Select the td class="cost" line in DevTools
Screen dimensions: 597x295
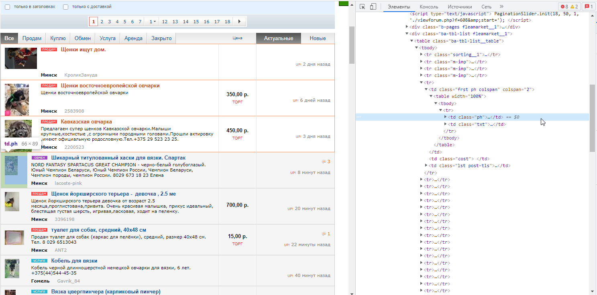point(459,159)
